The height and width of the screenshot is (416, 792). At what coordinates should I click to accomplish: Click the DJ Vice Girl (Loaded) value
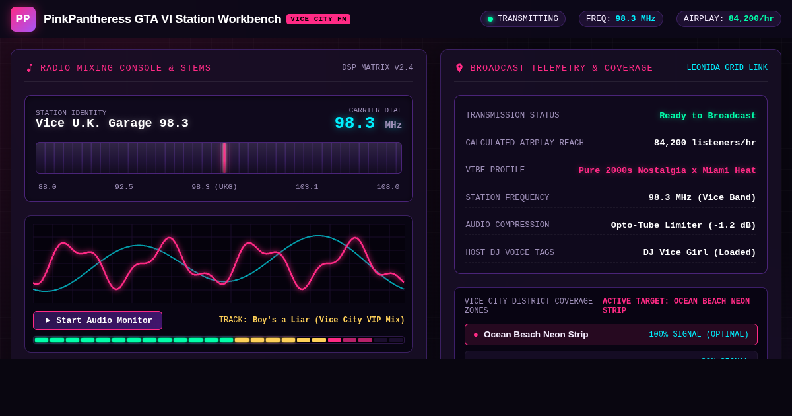point(700,252)
